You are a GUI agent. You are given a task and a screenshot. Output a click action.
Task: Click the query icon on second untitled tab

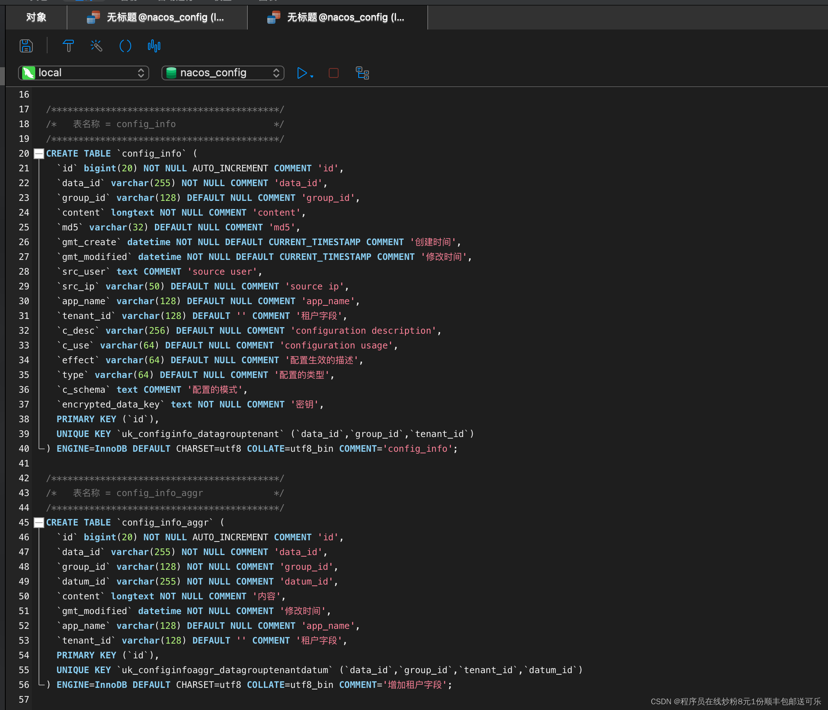tap(274, 18)
